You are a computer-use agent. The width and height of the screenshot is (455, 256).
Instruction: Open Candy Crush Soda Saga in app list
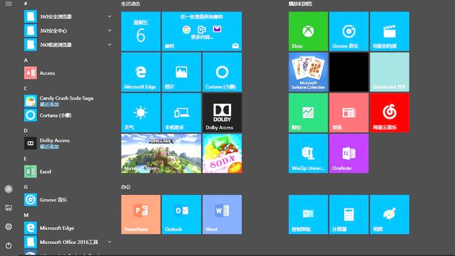(x=68, y=101)
